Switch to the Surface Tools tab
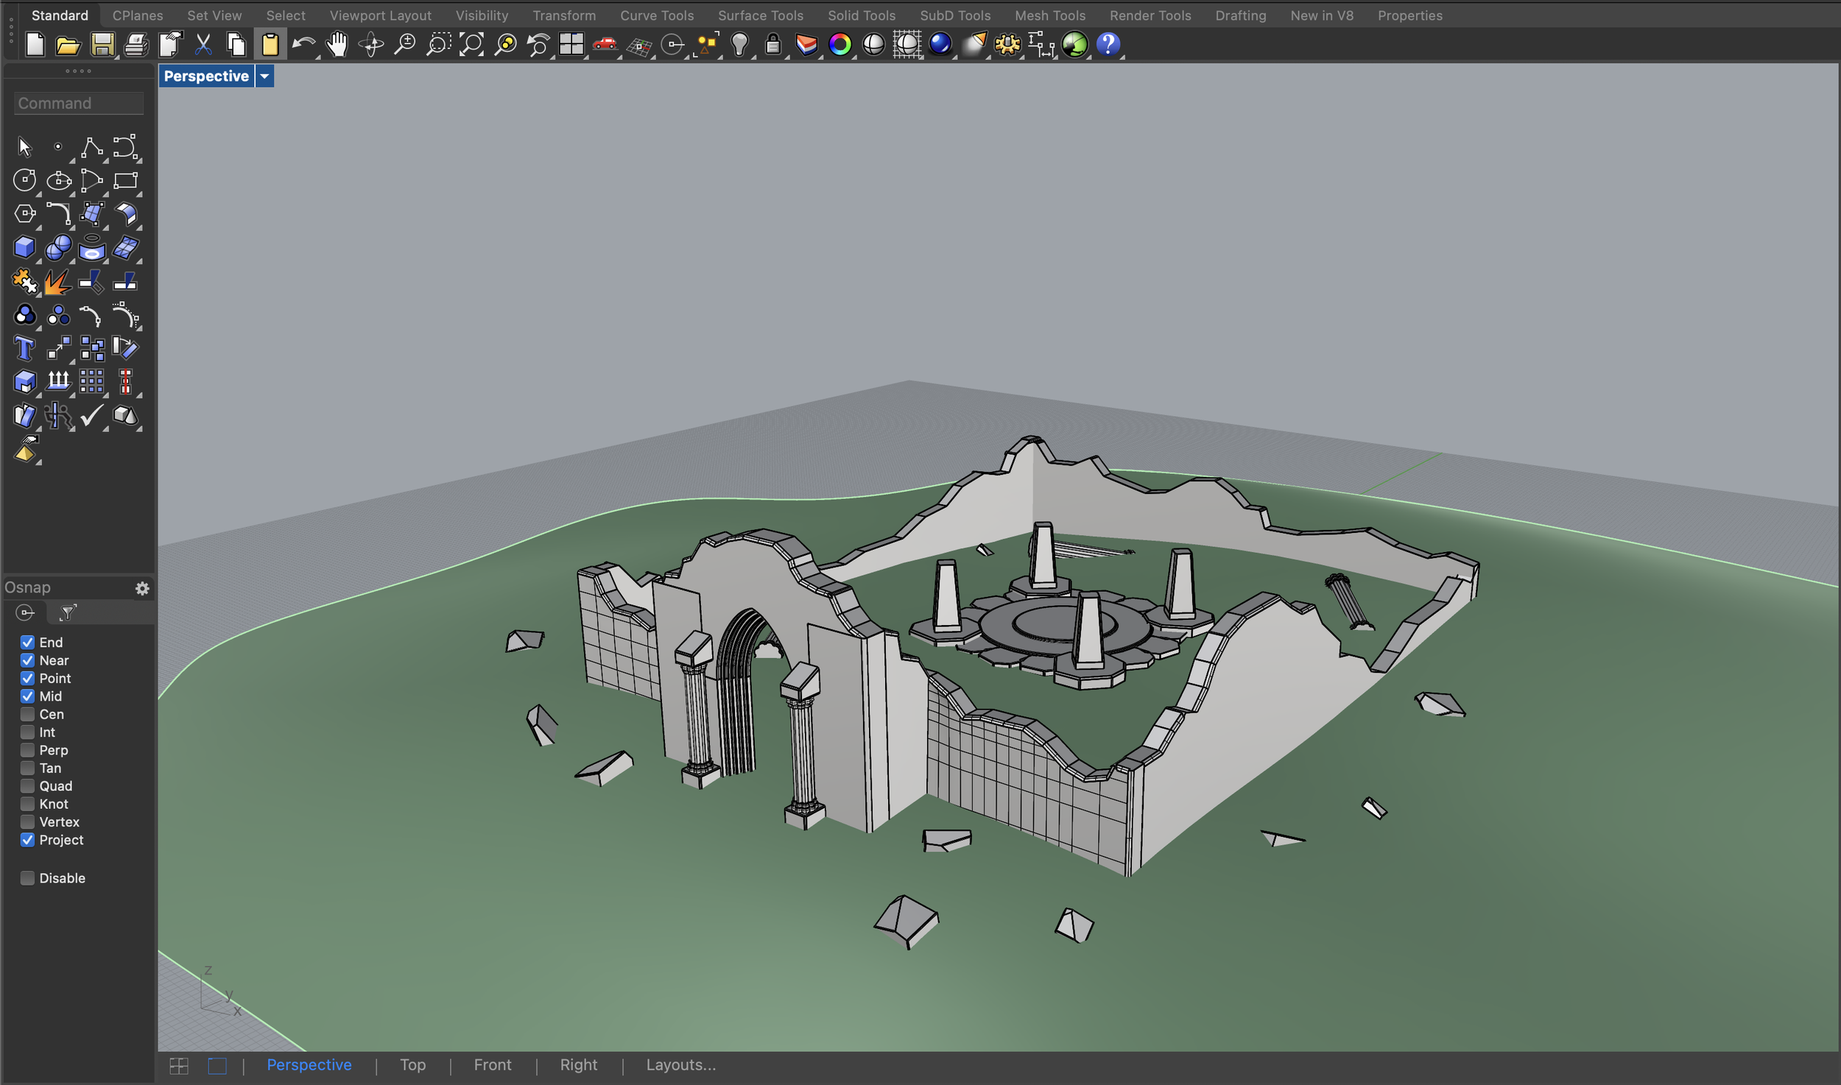Screen dimensions: 1841x1085 (x=760, y=15)
